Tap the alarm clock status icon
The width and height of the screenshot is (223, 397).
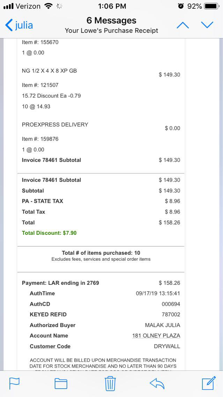[x=181, y=6]
